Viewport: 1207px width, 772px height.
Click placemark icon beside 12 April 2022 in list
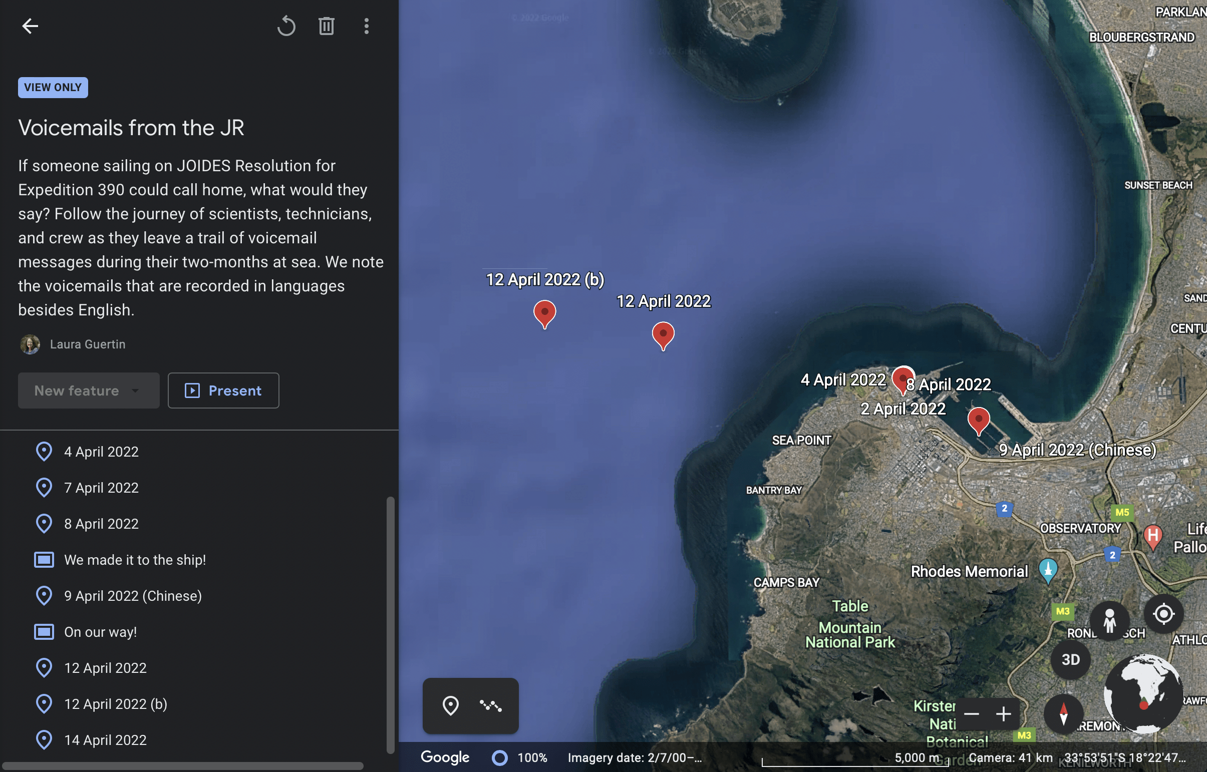(x=44, y=668)
